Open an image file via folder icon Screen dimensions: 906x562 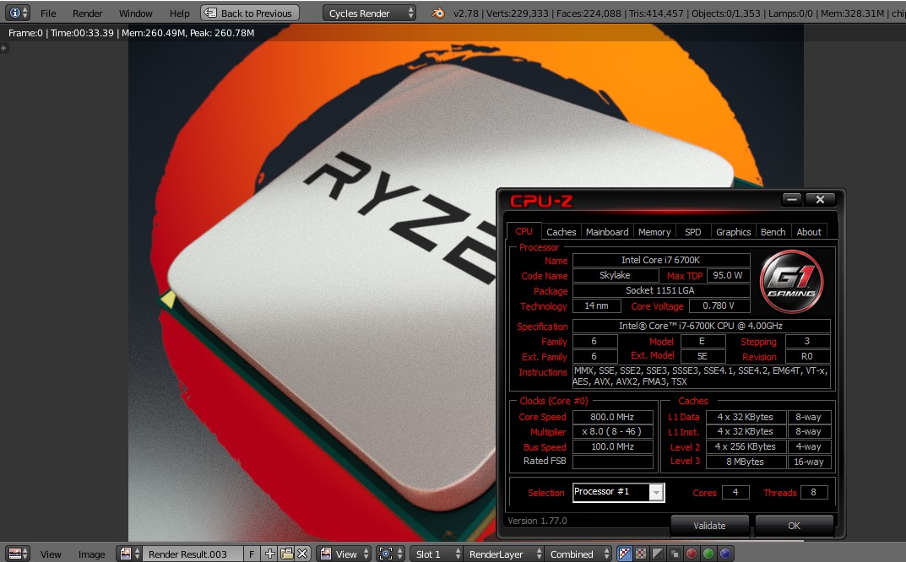[286, 554]
